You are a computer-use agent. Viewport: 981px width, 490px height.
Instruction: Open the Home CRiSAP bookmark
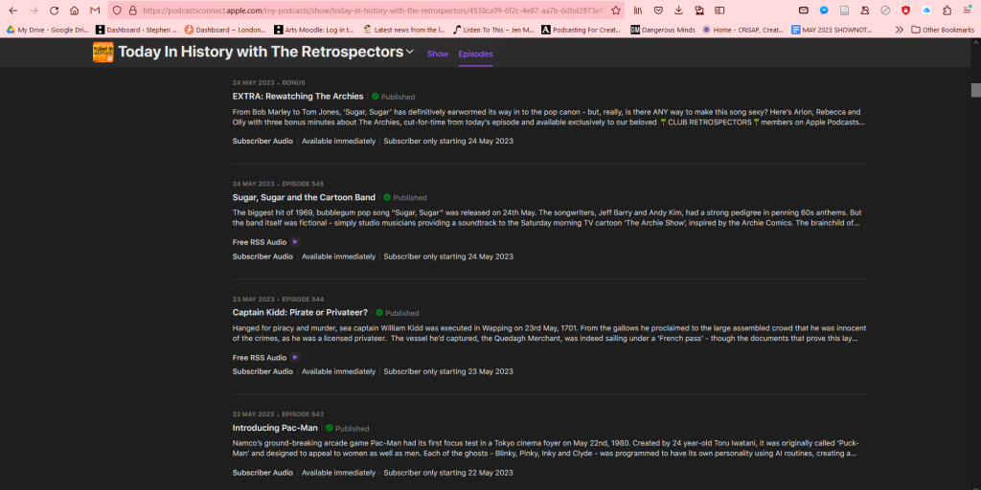pyautogui.click(x=743, y=30)
